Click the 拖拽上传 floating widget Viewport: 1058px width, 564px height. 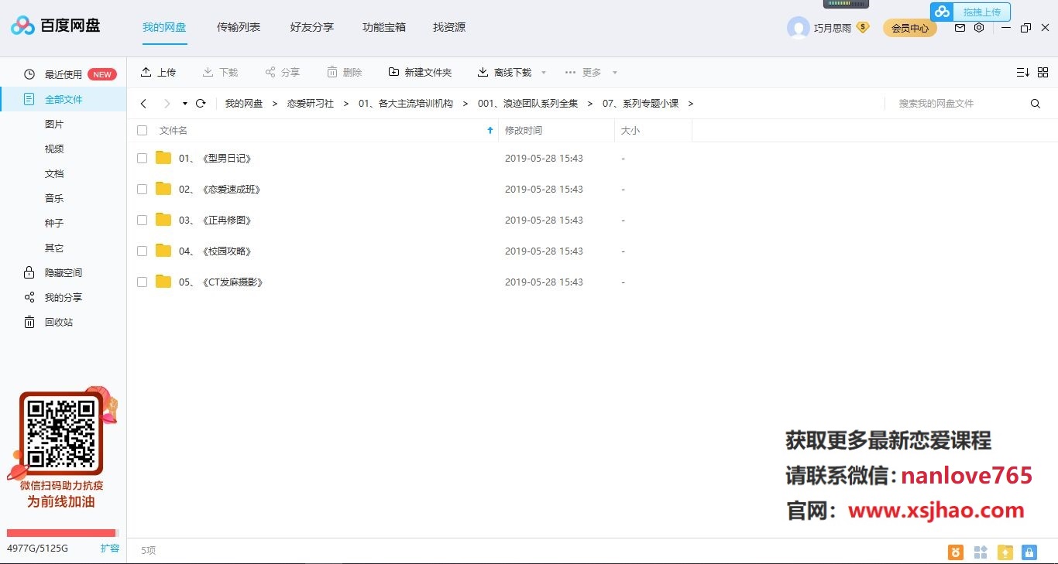[x=970, y=12]
